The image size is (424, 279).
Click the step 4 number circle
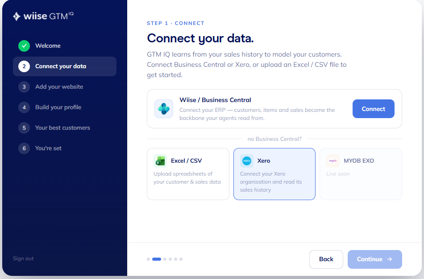coord(24,107)
